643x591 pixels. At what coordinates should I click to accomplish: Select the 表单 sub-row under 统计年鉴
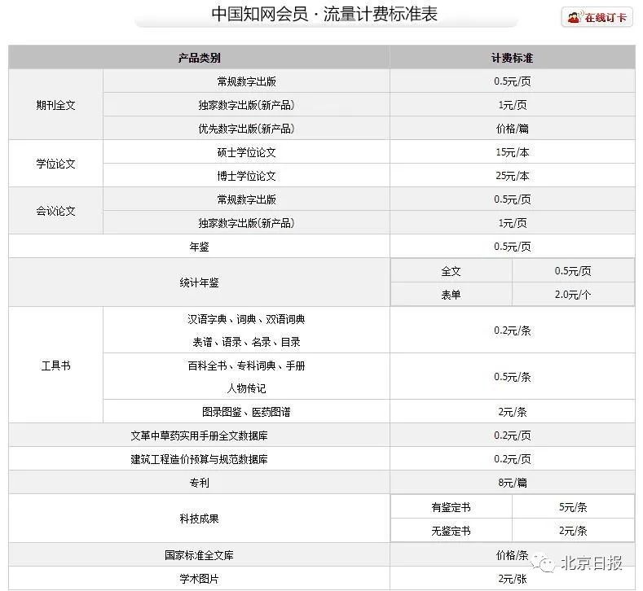point(451,295)
